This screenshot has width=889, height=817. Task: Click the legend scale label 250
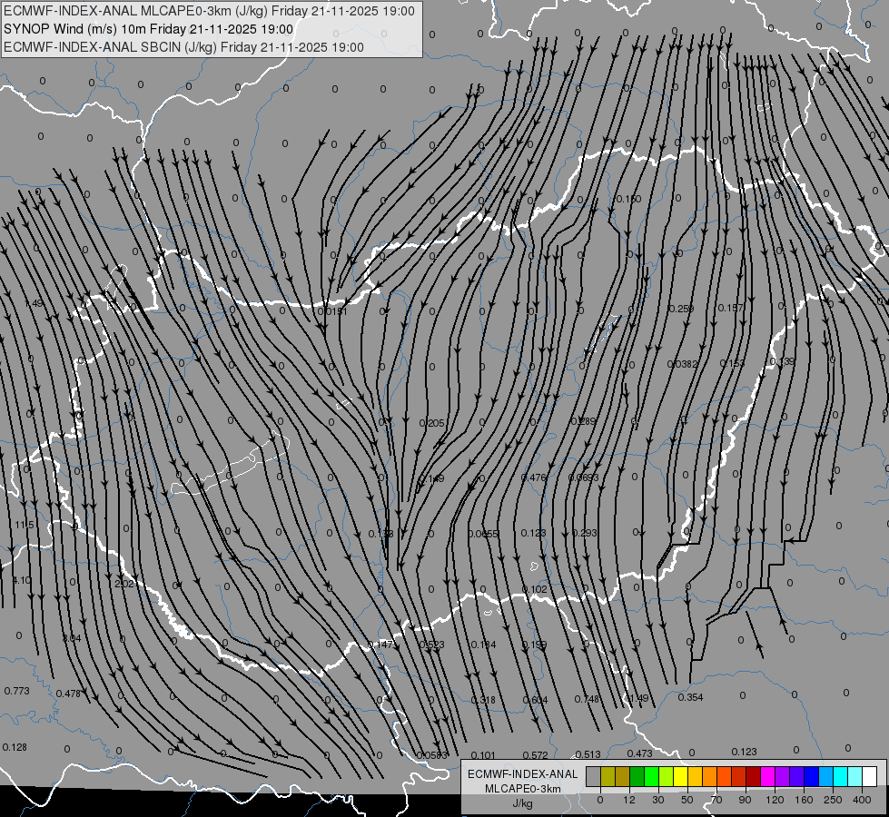[x=833, y=800]
